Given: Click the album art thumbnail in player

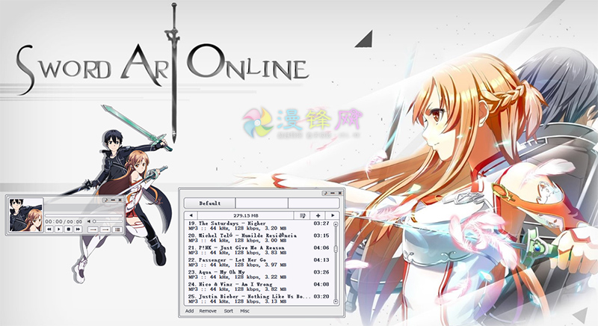Looking at the screenshot, I should coord(26,215).
